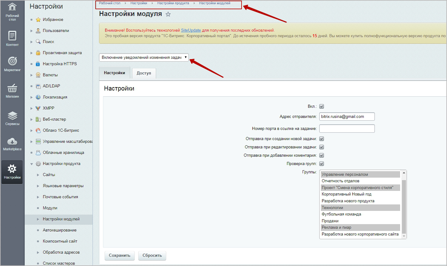Select Футбольная команда group
447x266 pixels.
[360, 214]
